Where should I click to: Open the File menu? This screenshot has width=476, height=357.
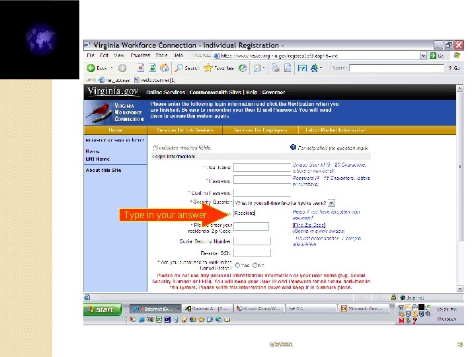pos(91,56)
